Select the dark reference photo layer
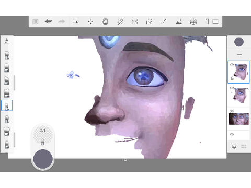 pos(238,119)
